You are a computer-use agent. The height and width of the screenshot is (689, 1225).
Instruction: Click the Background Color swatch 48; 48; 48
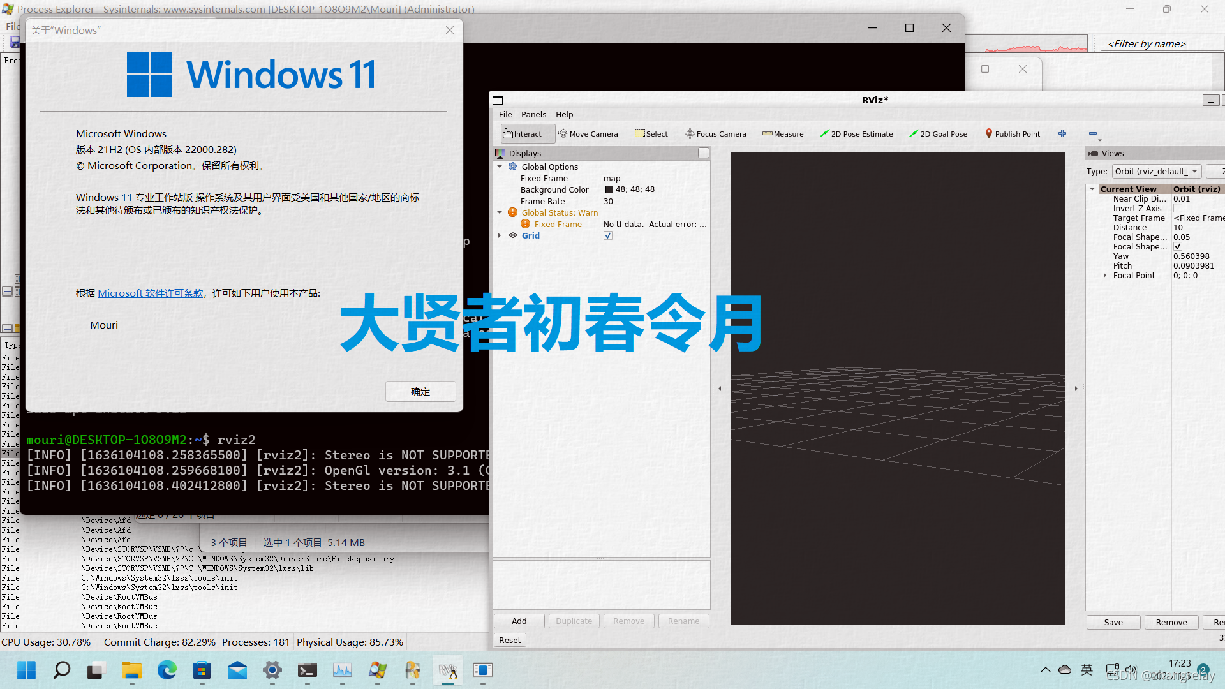(x=609, y=189)
